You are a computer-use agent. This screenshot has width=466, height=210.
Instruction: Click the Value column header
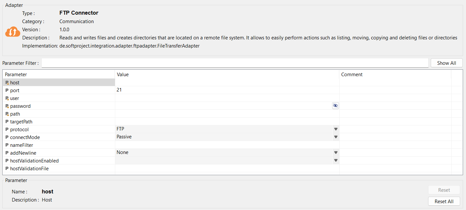(227, 75)
